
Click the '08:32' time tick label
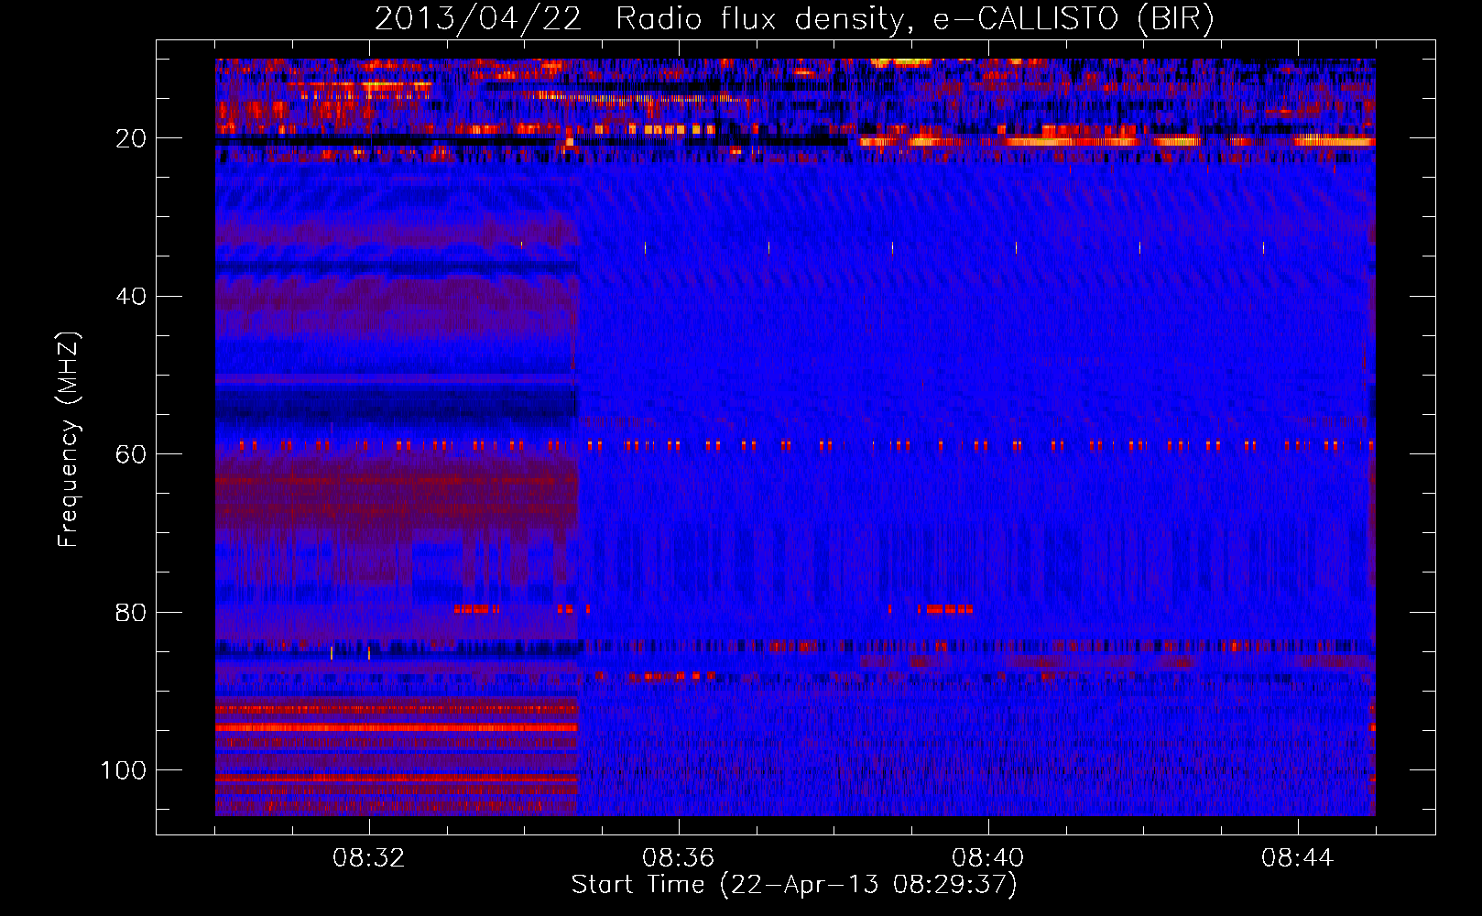click(x=369, y=858)
